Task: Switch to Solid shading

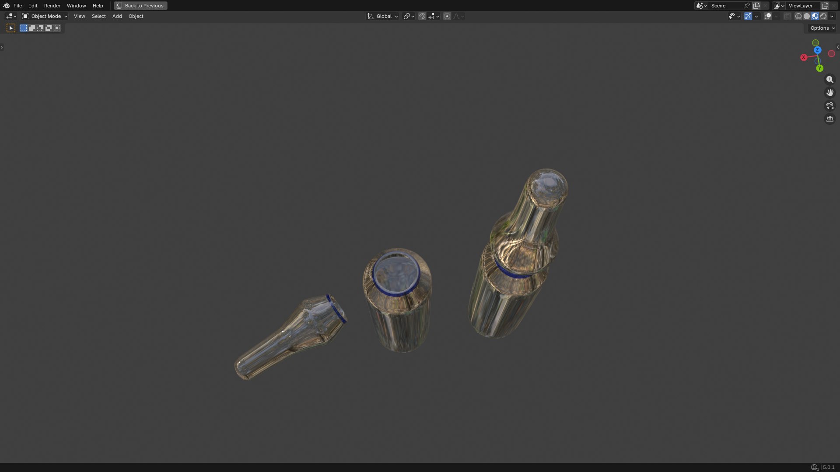Action: pyautogui.click(x=807, y=16)
